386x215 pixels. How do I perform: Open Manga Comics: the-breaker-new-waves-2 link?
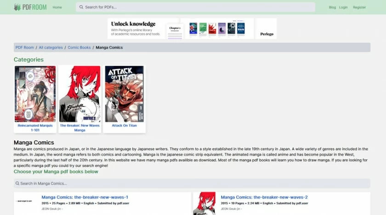(264, 197)
